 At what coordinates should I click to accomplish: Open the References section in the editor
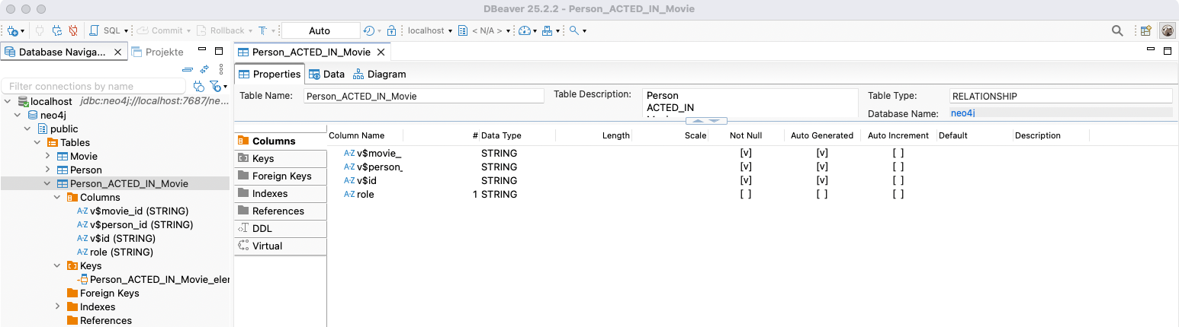point(281,211)
